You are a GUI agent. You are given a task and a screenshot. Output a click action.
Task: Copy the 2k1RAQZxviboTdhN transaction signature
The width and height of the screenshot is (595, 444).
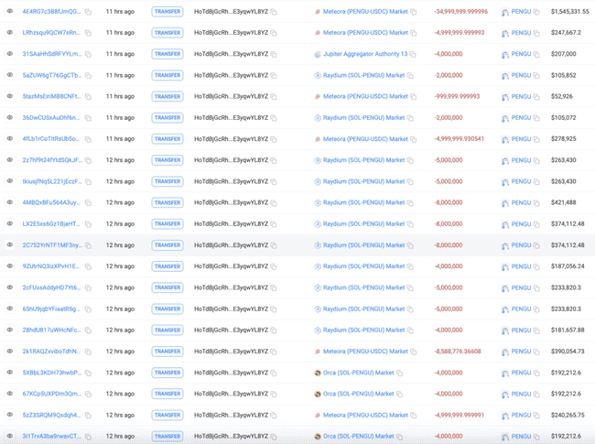tap(89, 352)
